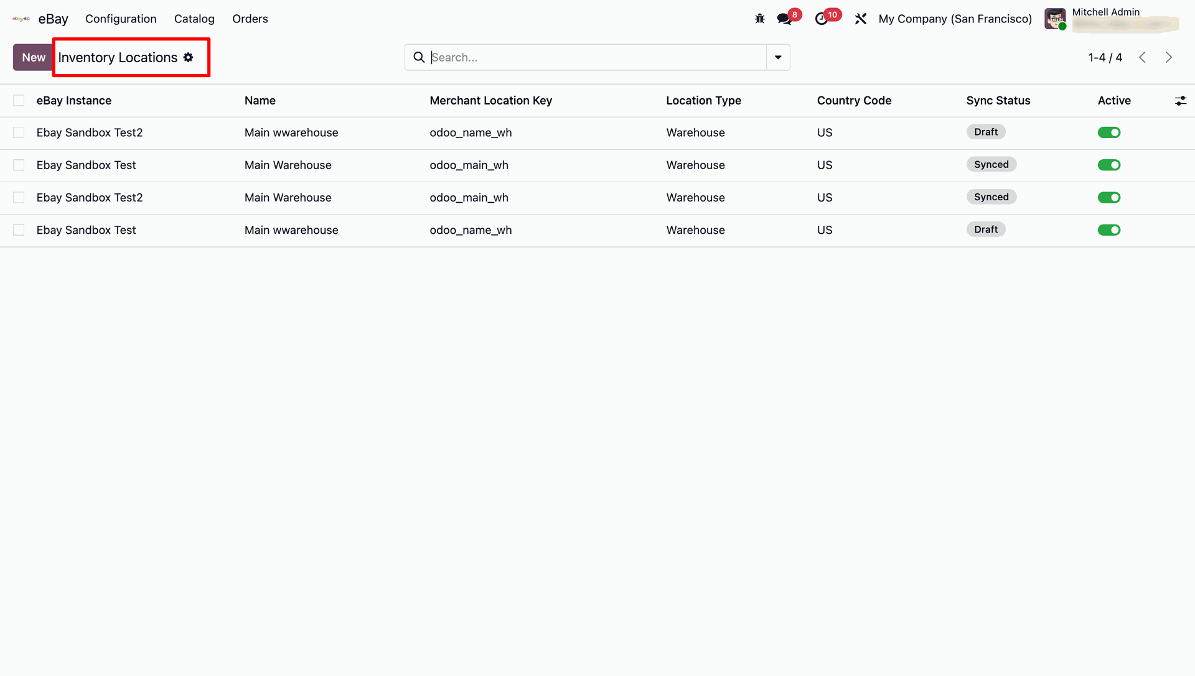Click the Draft badge in first row
Screen dimensions: 1195x676
(x=986, y=132)
